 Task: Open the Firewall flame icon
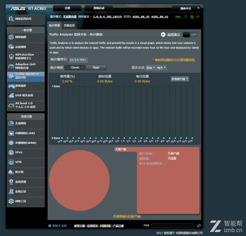(x=11, y=172)
